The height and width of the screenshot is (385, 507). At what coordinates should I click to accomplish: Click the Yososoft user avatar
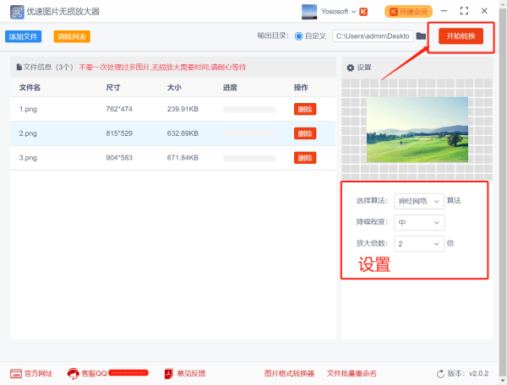click(x=310, y=12)
